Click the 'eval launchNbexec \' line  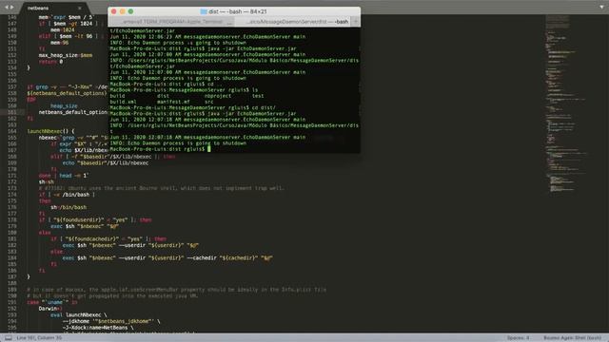(78, 314)
